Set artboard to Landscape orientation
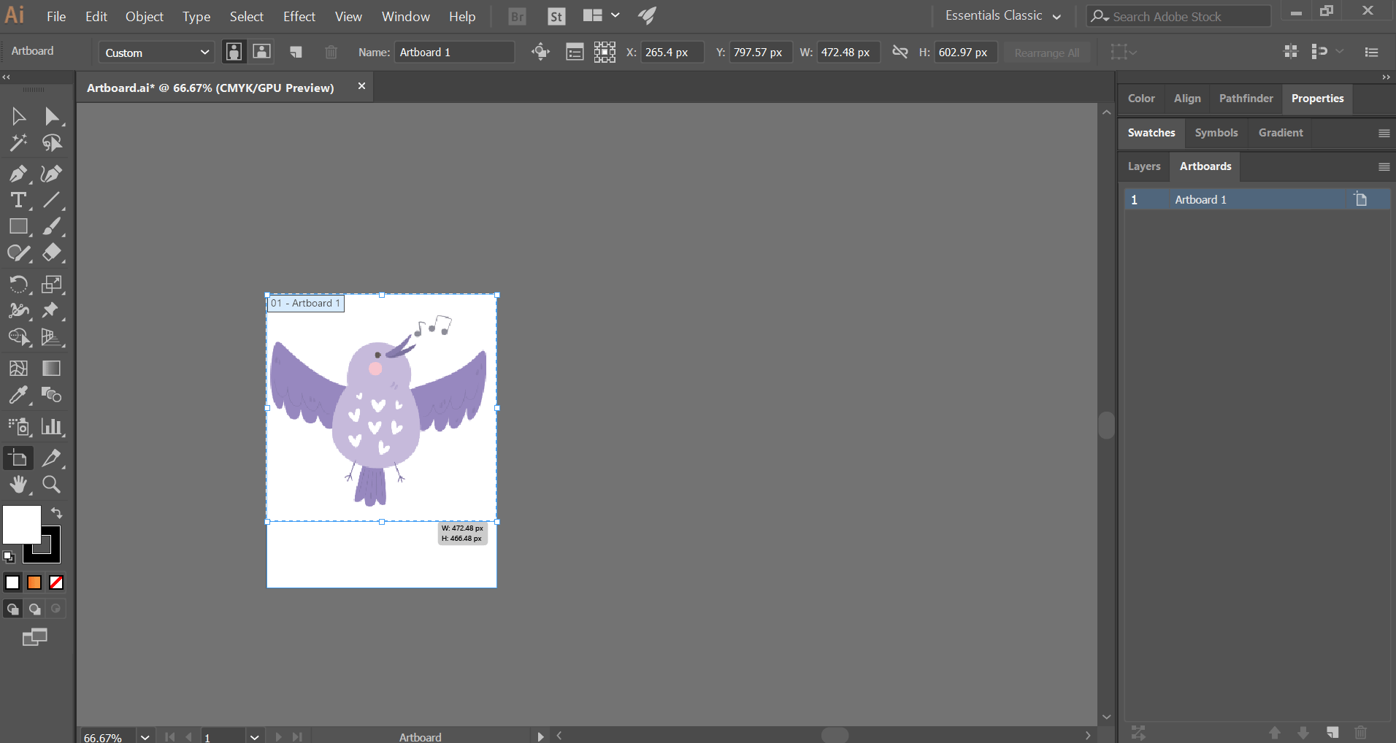This screenshot has width=1396, height=743. coord(261,52)
